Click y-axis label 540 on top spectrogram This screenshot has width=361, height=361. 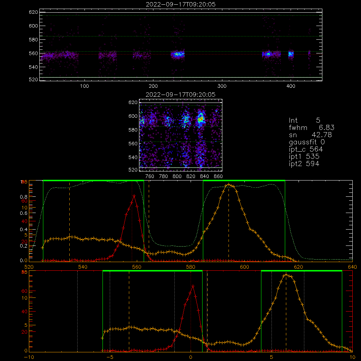(33, 67)
